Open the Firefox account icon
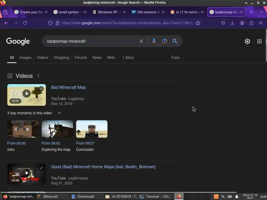Image resolution: width=267 pixels, height=200 pixels. point(242,23)
